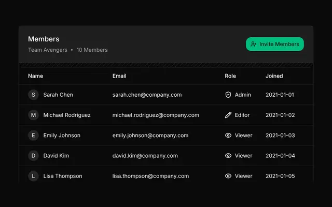Open michael.rodriguez@company.com email link

click(156, 115)
